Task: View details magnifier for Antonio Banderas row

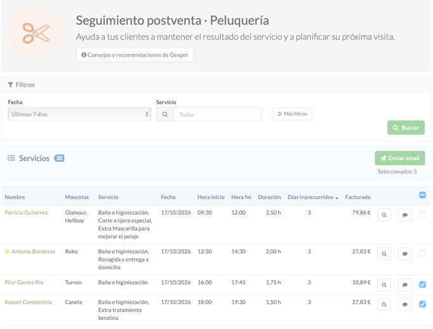Action: pos(384,254)
